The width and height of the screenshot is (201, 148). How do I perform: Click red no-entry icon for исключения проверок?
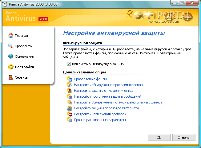tap(70, 114)
